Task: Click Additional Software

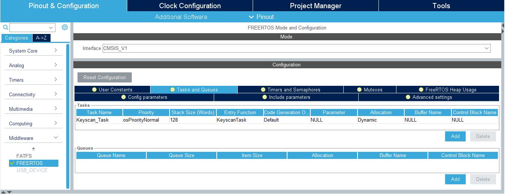Action: pos(181,17)
